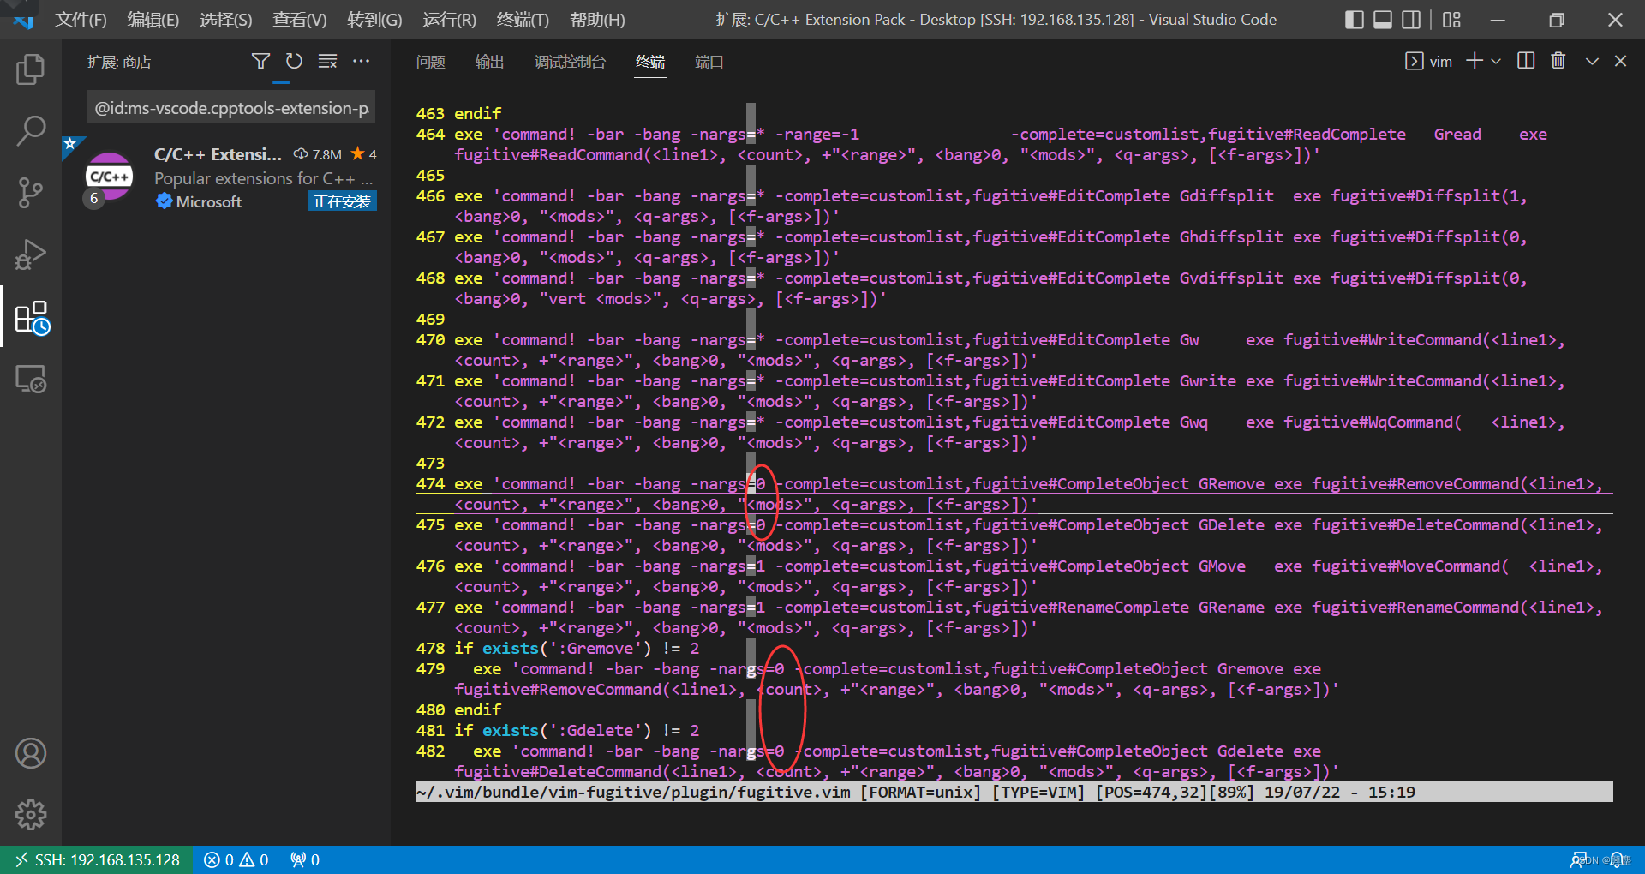Open the 终端(T) menu
The height and width of the screenshot is (874, 1645).
pyautogui.click(x=523, y=20)
